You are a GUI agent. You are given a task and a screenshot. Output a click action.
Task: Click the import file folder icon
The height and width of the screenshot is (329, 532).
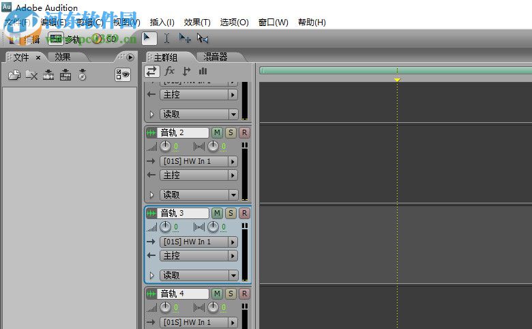coord(14,74)
